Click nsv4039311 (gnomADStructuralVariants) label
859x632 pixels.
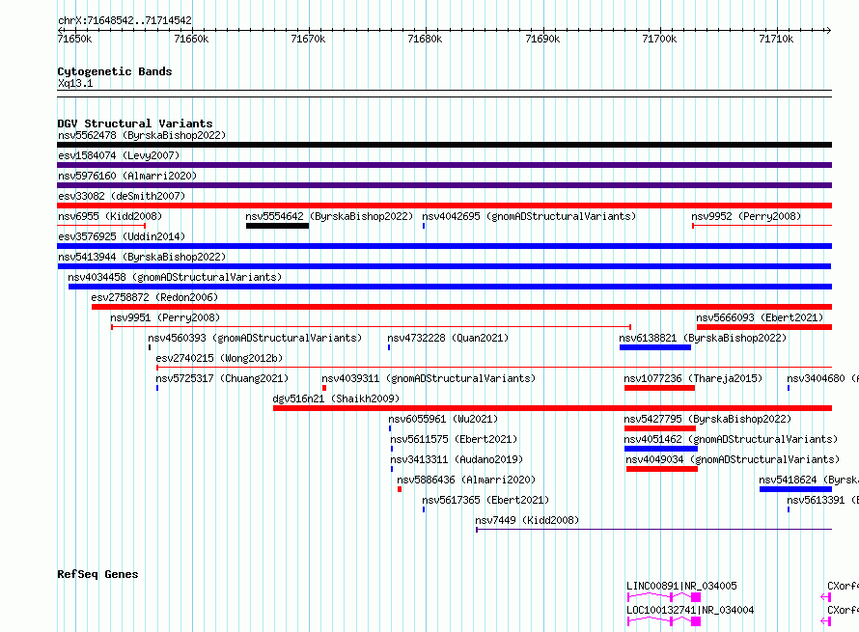click(x=429, y=378)
